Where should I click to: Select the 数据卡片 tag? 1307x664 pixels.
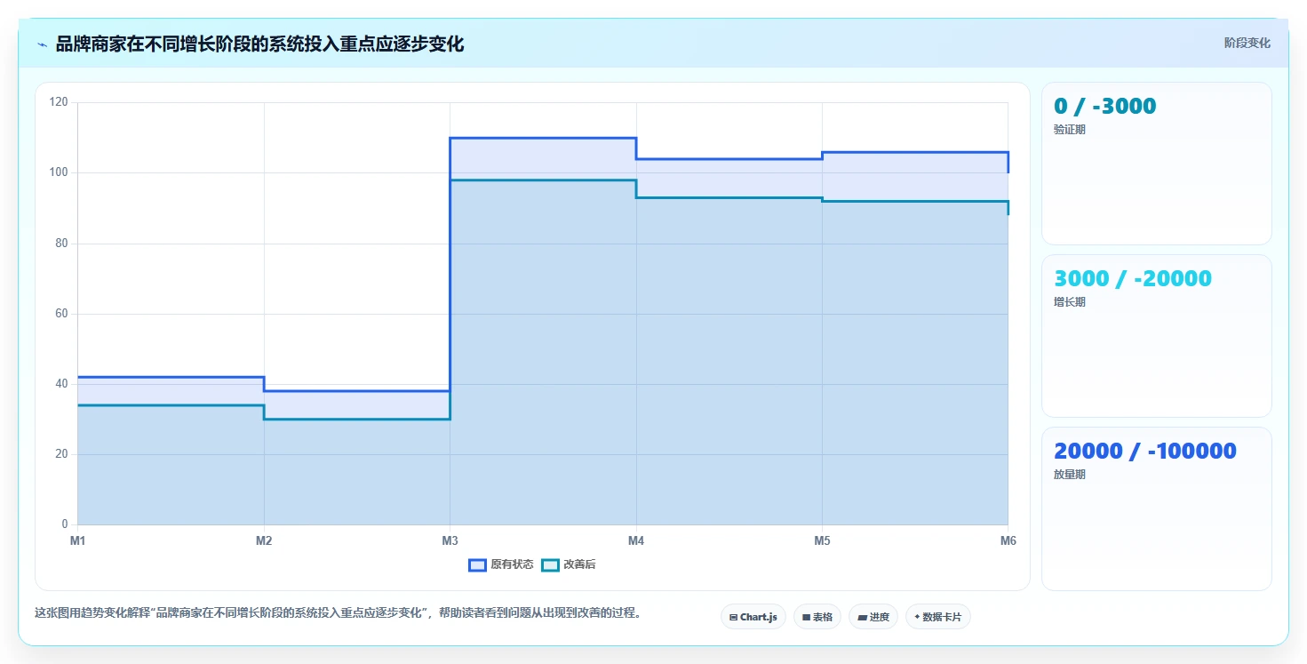tap(937, 617)
